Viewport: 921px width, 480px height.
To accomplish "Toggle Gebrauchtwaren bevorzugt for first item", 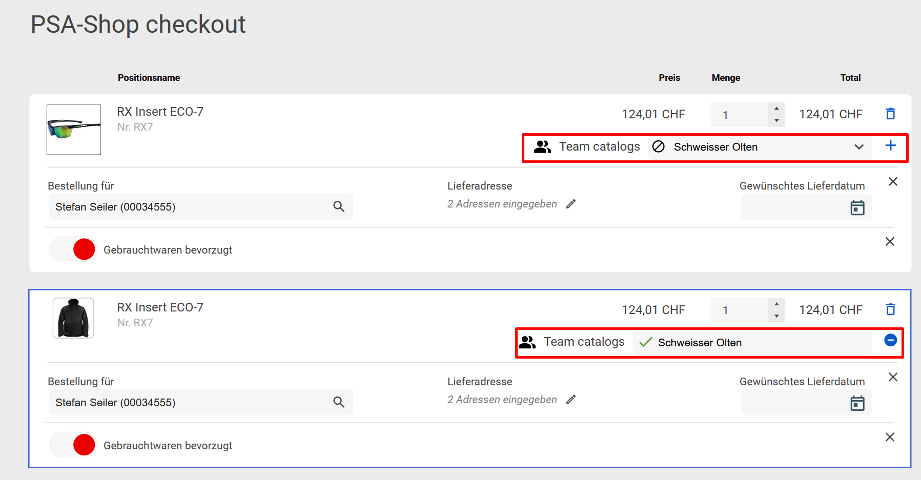I will tap(73, 249).
